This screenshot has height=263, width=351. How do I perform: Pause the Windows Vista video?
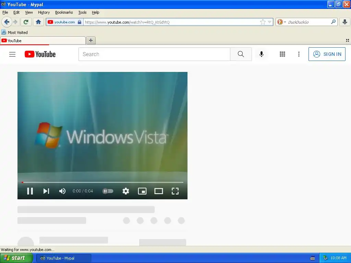(30, 191)
